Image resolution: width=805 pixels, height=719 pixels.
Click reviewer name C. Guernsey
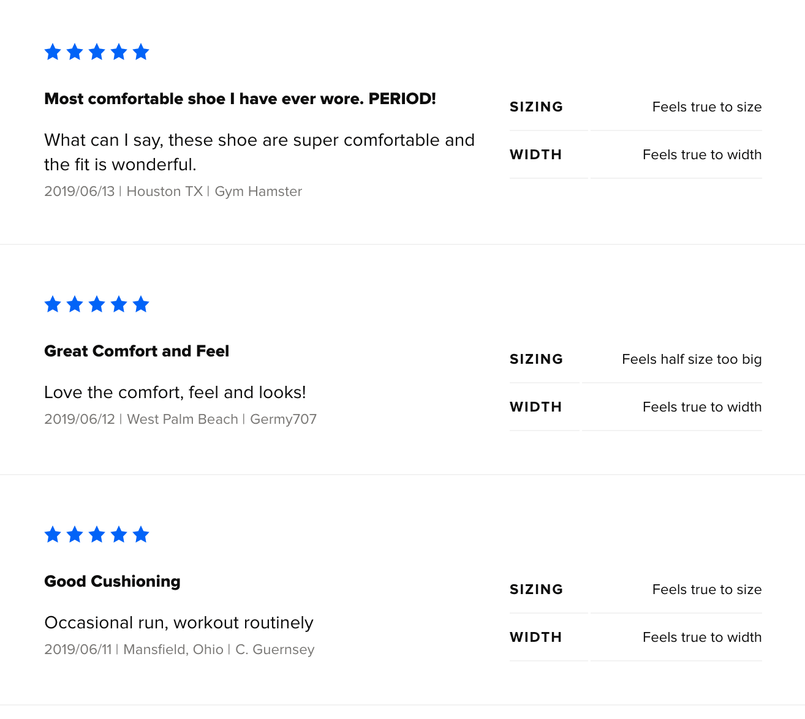[x=274, y=650]
